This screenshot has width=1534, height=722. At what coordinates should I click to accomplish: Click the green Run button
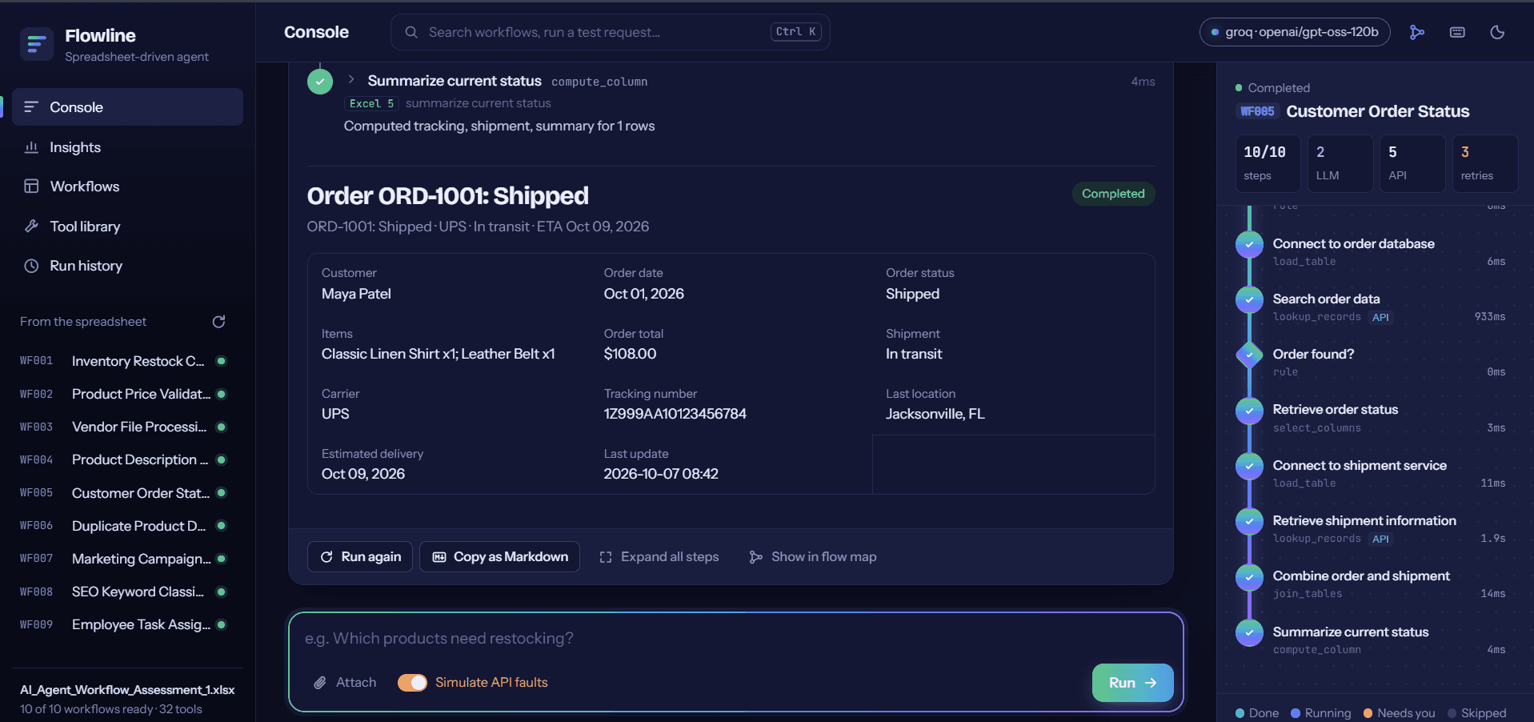1132,683
